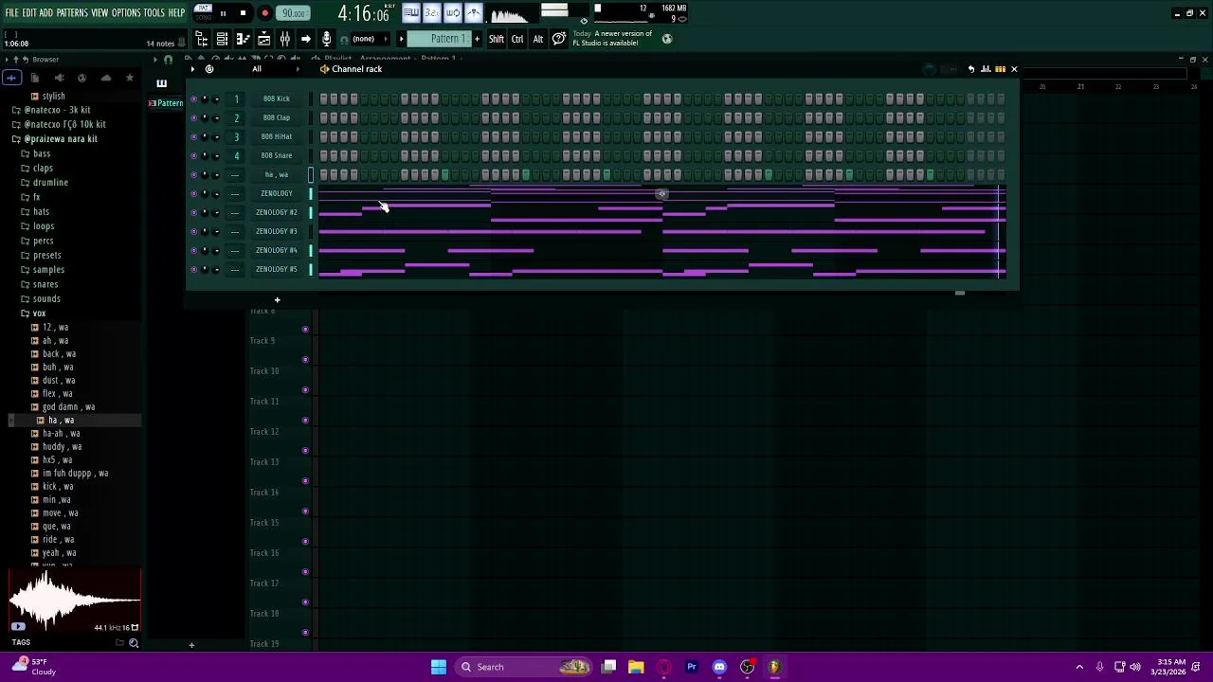
Task: Click the Channel rack step/bars view icon
Action: pyautogui.click(x=1000, y=69)
